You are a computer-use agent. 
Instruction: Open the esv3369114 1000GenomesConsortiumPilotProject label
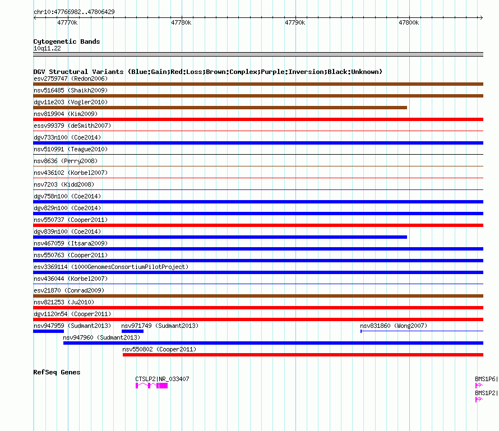(111, 267)
